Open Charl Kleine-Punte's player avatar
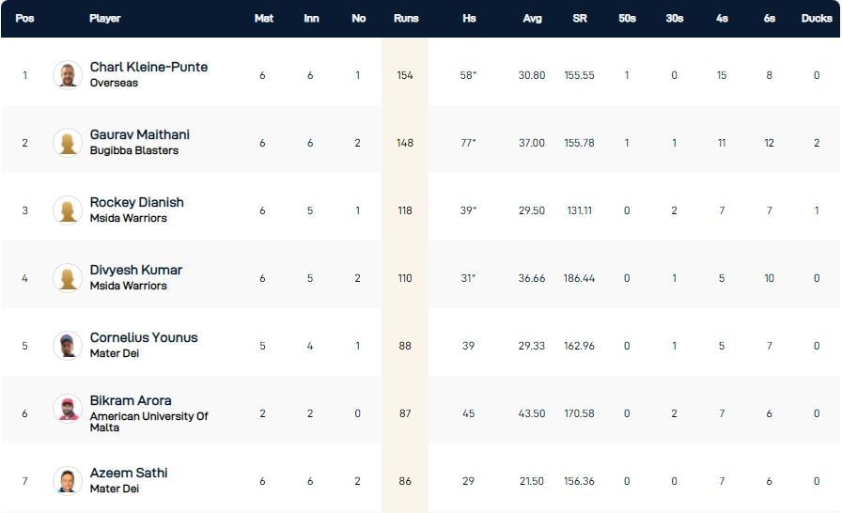 pyautogui.click(x=68, y=75)
